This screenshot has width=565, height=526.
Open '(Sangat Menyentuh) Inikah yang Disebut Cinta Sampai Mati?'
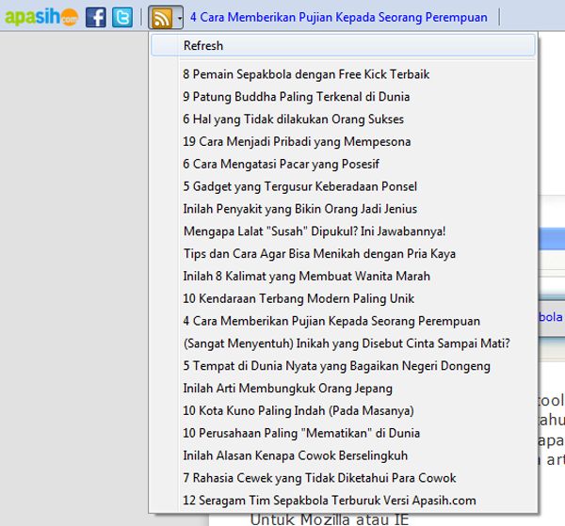point(343,343)
